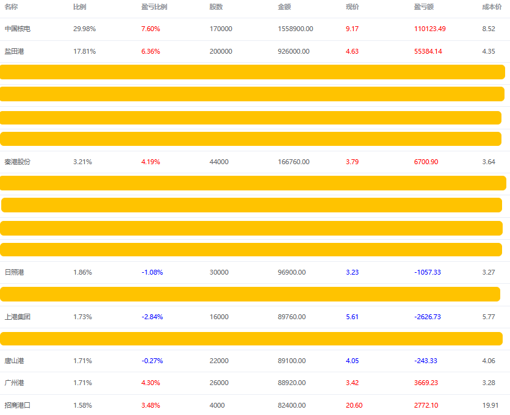Click the current price 3.23
The image size is (510, 415).
pyautogui.click(x=352, y=272)
